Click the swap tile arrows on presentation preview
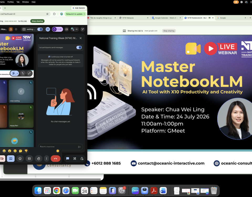 point(23,73)
